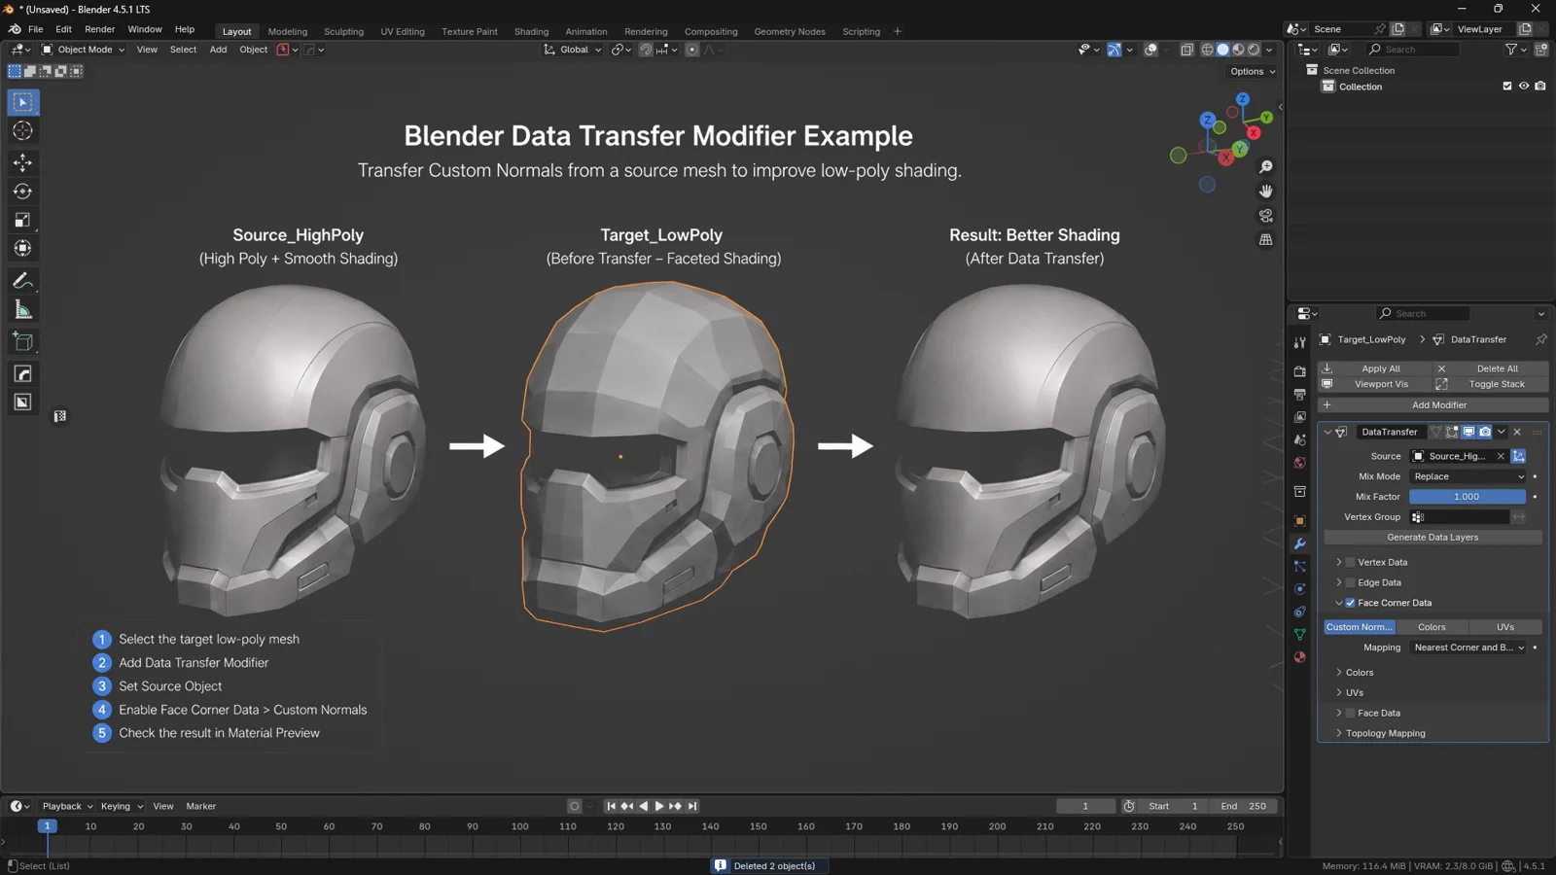Open the Render menu
This screenshot has height=875, width=1556.
(x=99, y=29)
